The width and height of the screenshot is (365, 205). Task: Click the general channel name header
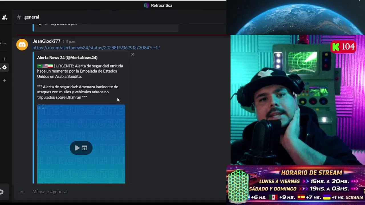(x=32, y=17)
